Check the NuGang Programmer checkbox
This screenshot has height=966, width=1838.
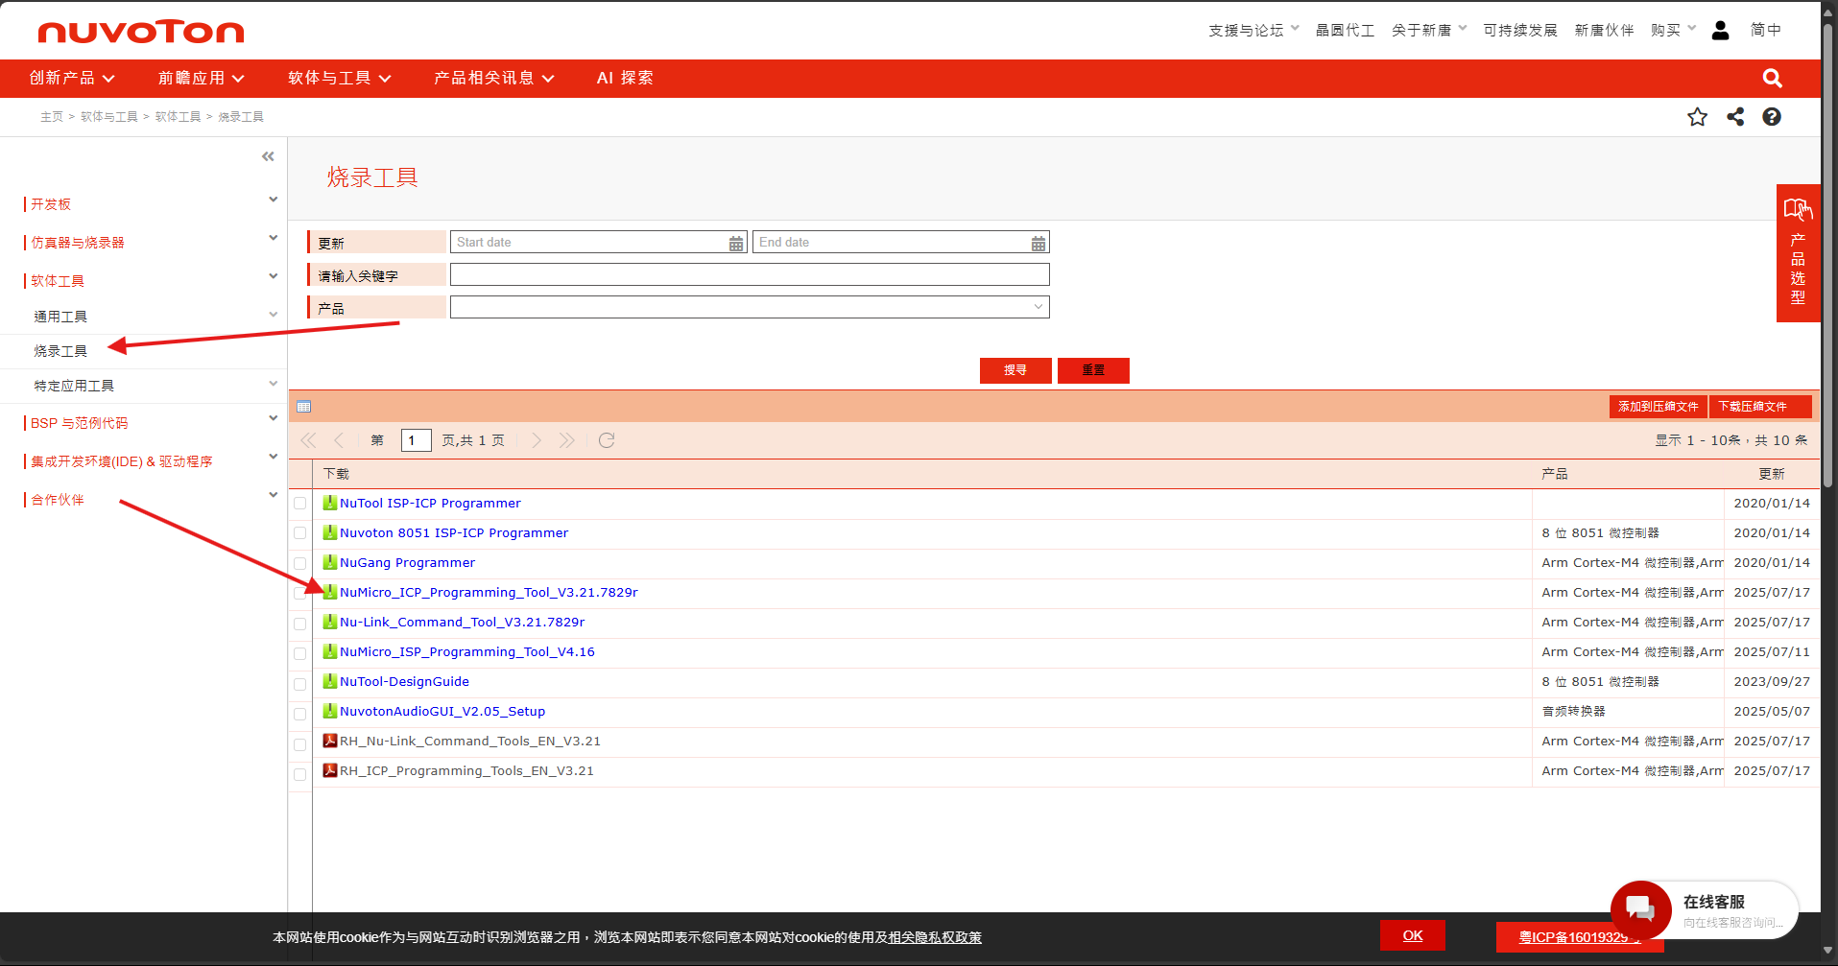click(300, 563)
